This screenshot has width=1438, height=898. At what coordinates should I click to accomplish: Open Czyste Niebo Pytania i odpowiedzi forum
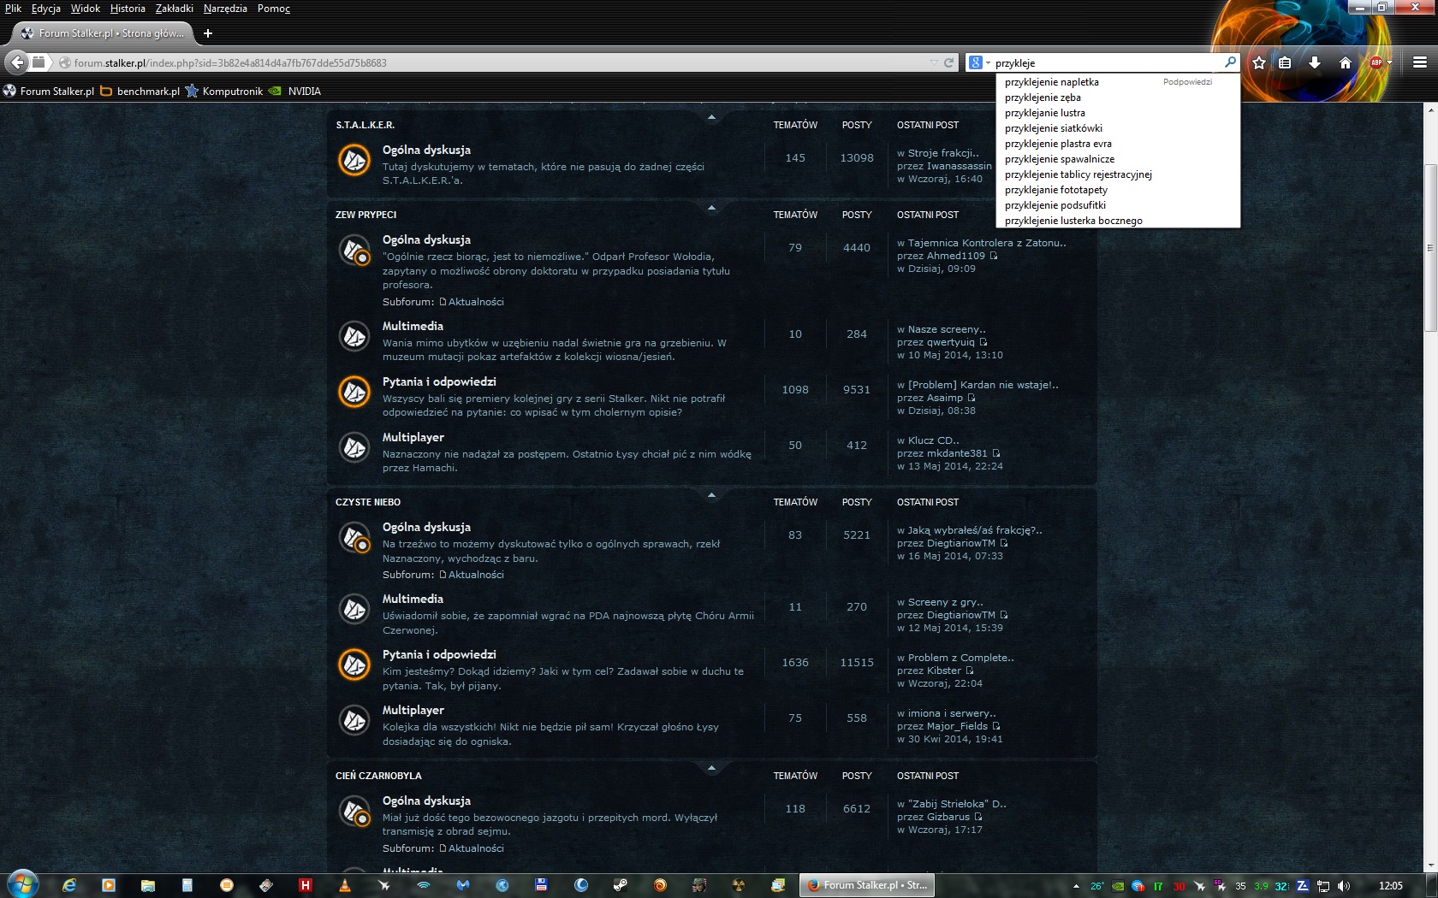point(439,654)
